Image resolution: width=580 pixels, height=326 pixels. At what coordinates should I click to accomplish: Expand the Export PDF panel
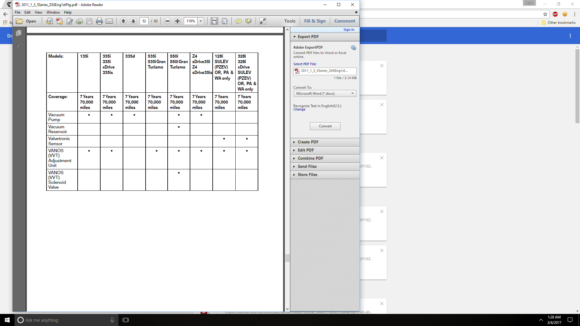click(308, 36)
